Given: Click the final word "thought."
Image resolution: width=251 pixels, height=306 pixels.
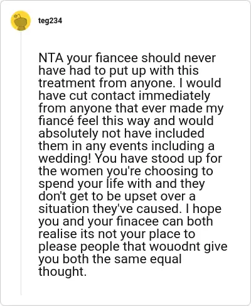Looking at the screenshot, I should [x=62, y=272].
